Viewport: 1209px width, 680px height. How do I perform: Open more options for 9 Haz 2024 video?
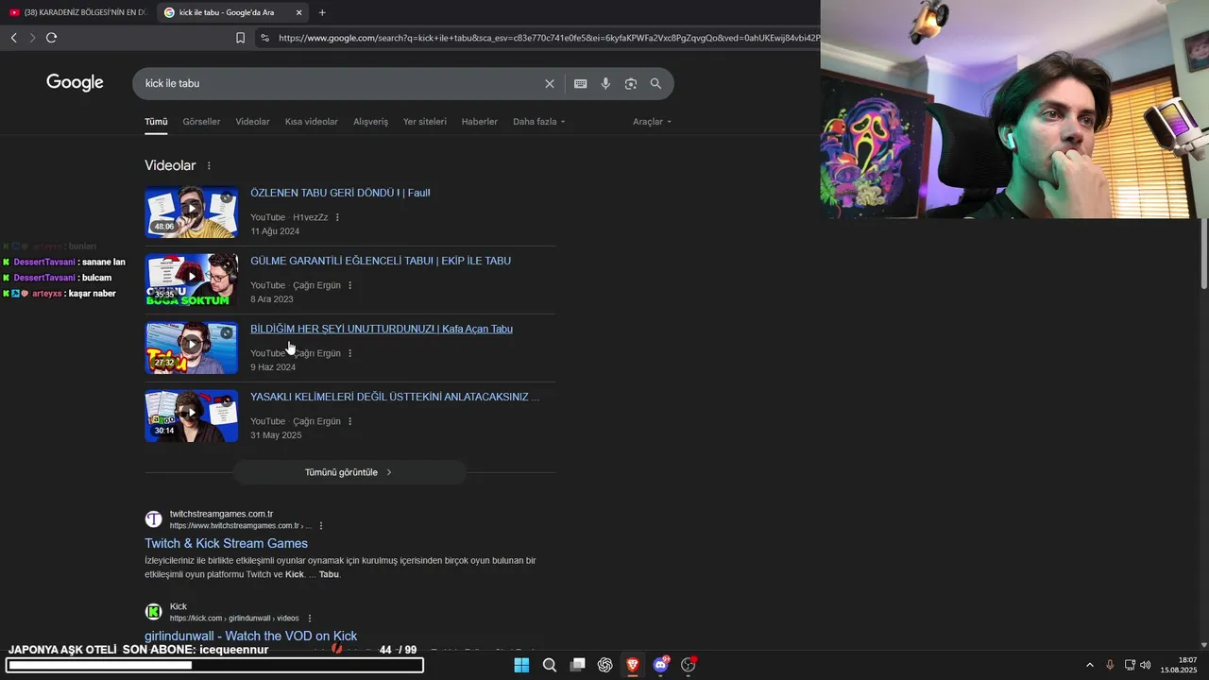[x=349, y=353]
